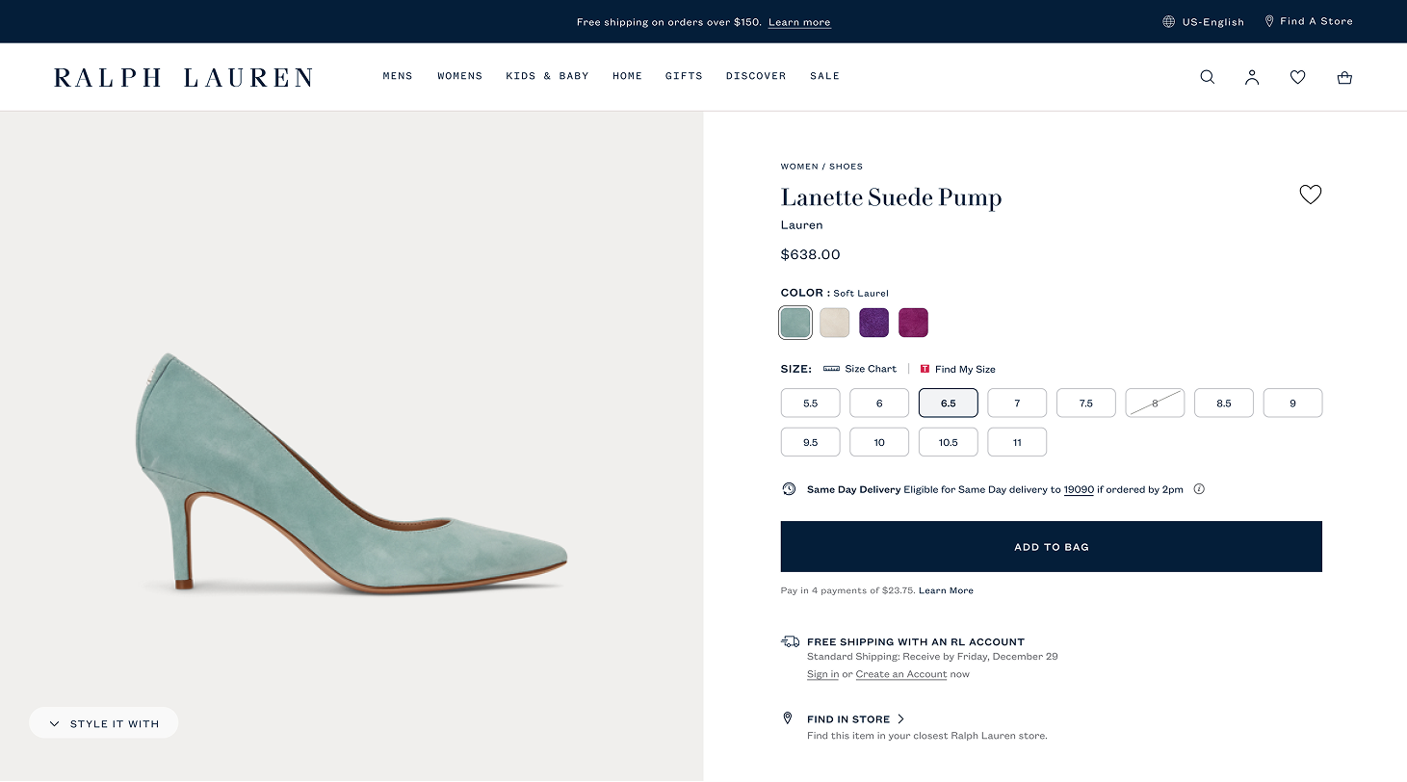
Task: Open the search magnifier icon
Action: [x=1207, y=77]
